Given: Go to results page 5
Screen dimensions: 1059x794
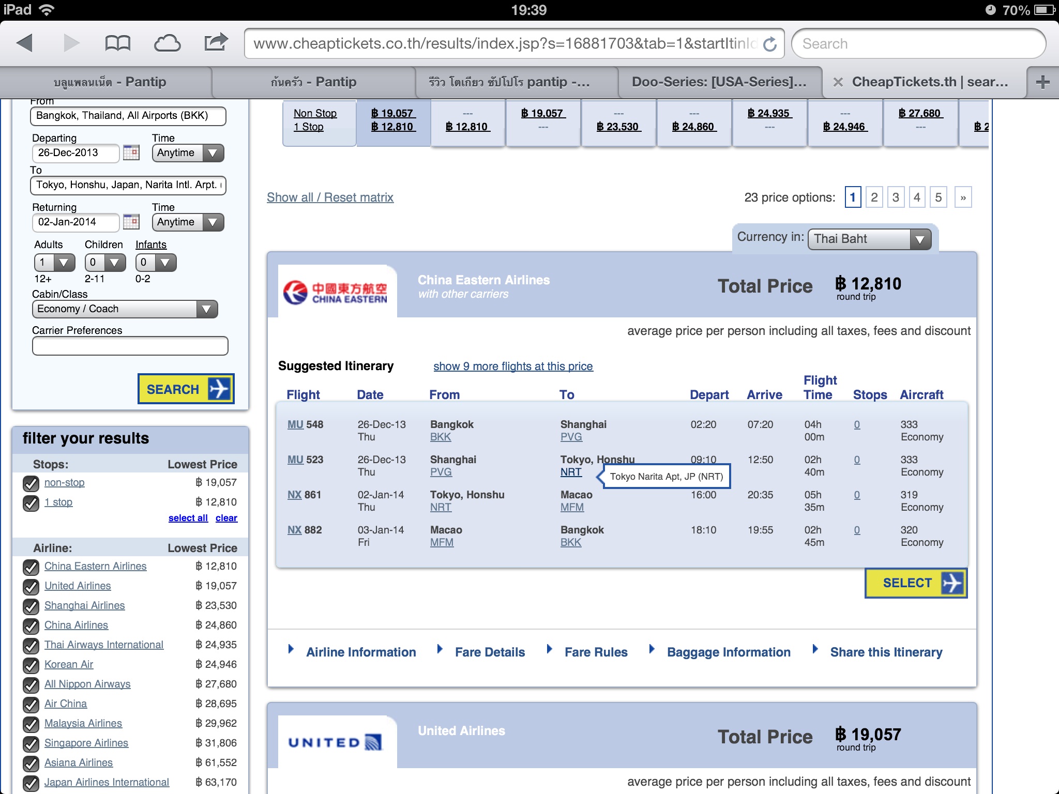Looking at the screenshot, I should (938, 197).
